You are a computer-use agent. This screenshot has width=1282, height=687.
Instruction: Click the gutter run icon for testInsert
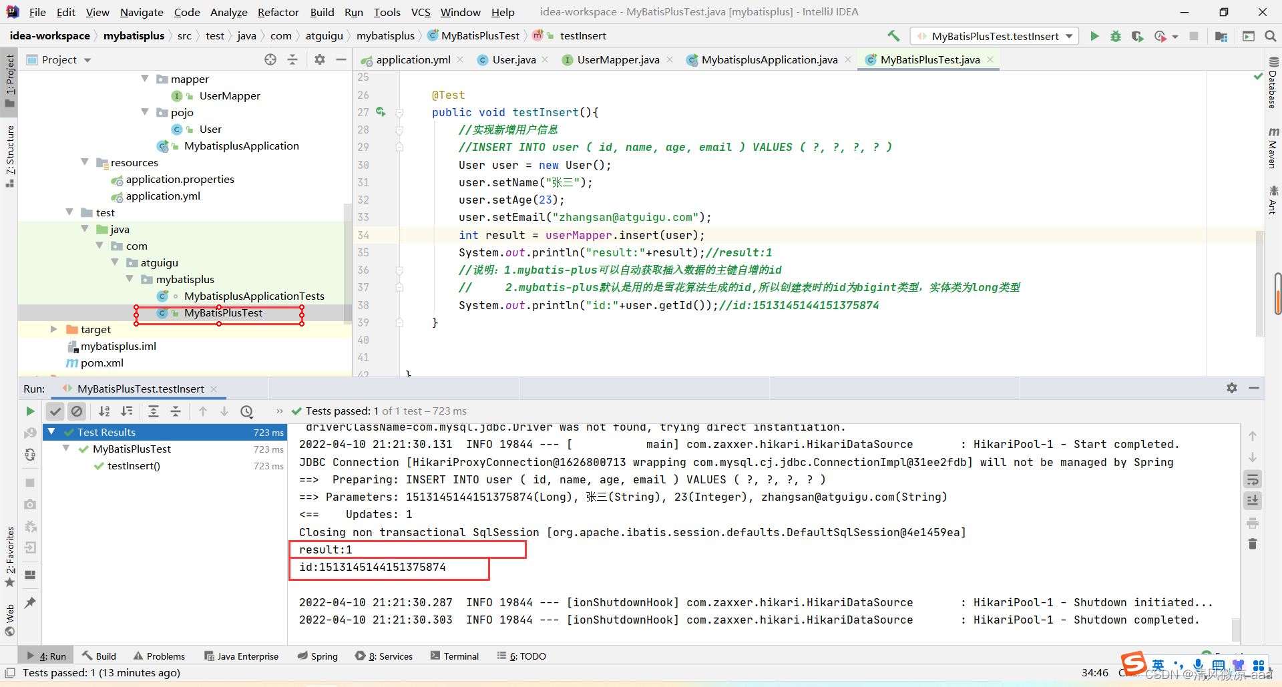click(381, 112)
